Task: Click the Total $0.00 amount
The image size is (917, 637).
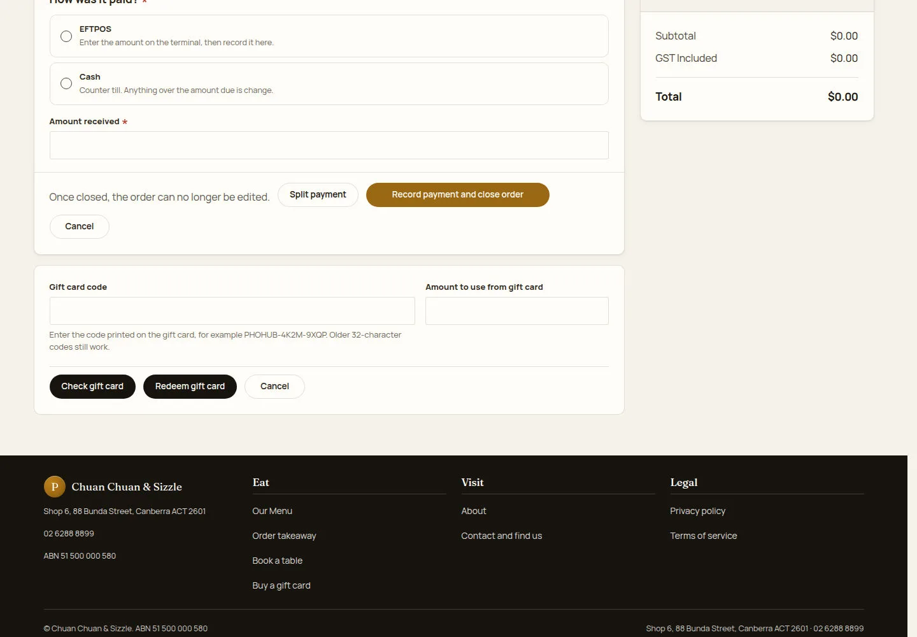Action: pyautogui.click(x=843, y=97)
